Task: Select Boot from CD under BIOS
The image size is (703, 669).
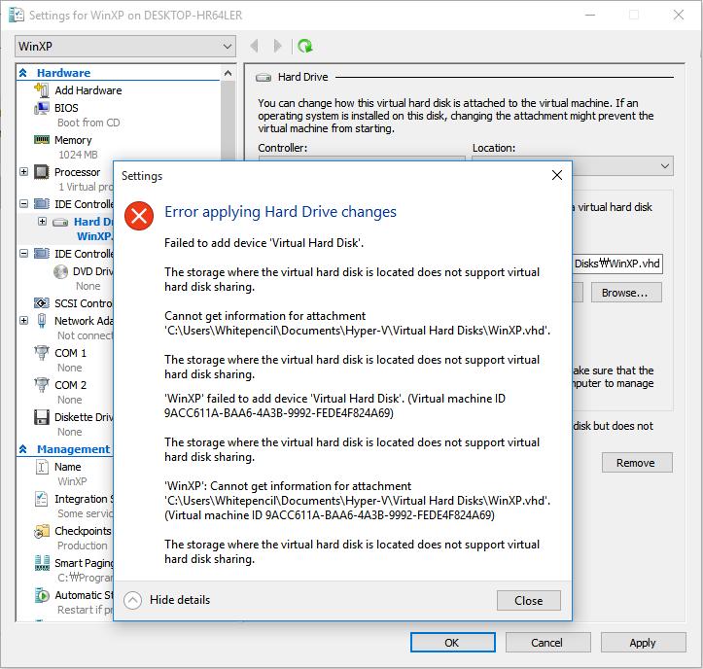Action: [x=88, y=123]
